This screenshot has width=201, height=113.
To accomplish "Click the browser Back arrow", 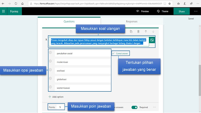I will pos(3,3).
